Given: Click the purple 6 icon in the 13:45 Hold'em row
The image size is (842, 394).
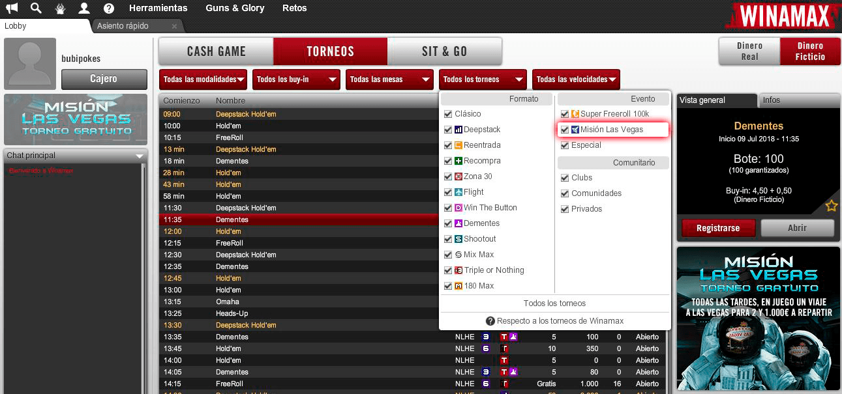Looking at the screenshot, I should point(486,348).
